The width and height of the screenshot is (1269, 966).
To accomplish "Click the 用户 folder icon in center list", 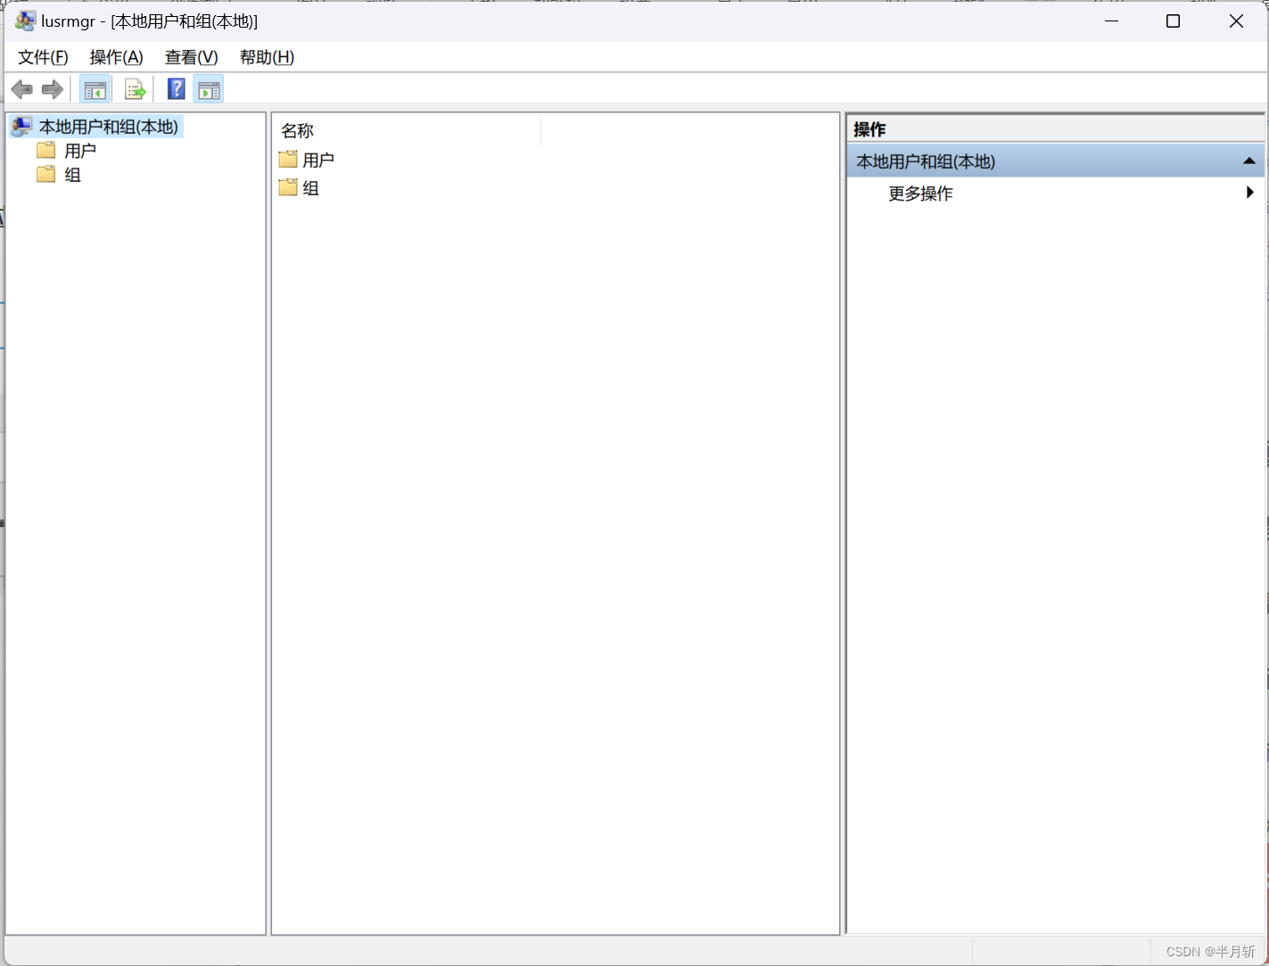I will click(x=288, y=159).
